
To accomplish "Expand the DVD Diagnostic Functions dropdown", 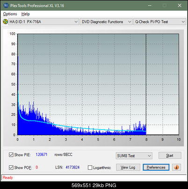I will pos(106,22).
